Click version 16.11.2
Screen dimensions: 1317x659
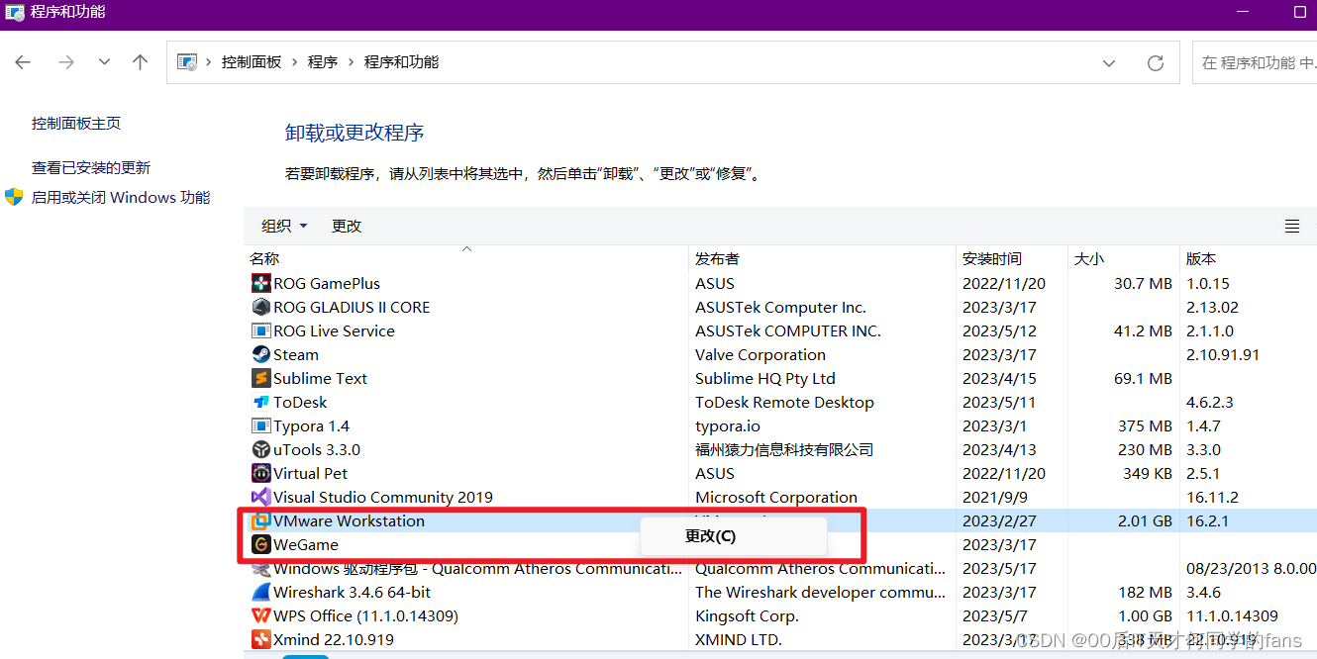(x=1213, y=497)
